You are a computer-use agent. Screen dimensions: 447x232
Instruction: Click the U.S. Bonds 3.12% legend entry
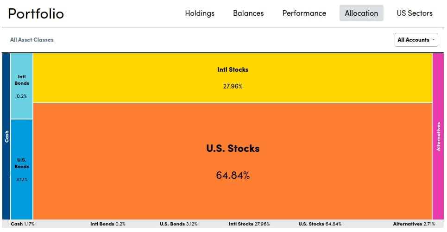click(x=178, y=224)
